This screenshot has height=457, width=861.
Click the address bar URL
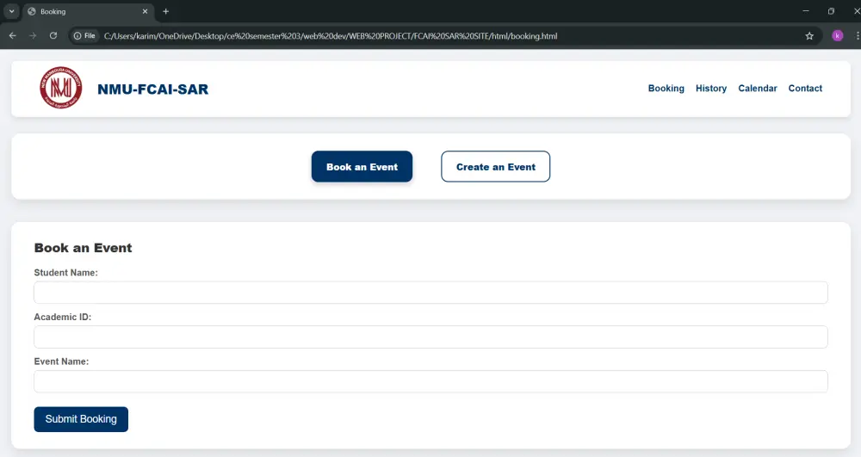331,36
